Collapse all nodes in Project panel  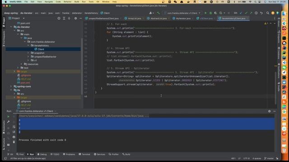click(x=69, y=18)
